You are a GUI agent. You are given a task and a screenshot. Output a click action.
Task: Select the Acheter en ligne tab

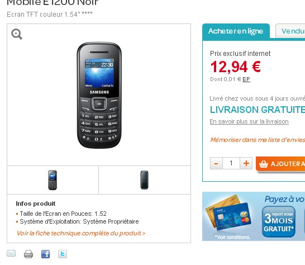[236, 31]
